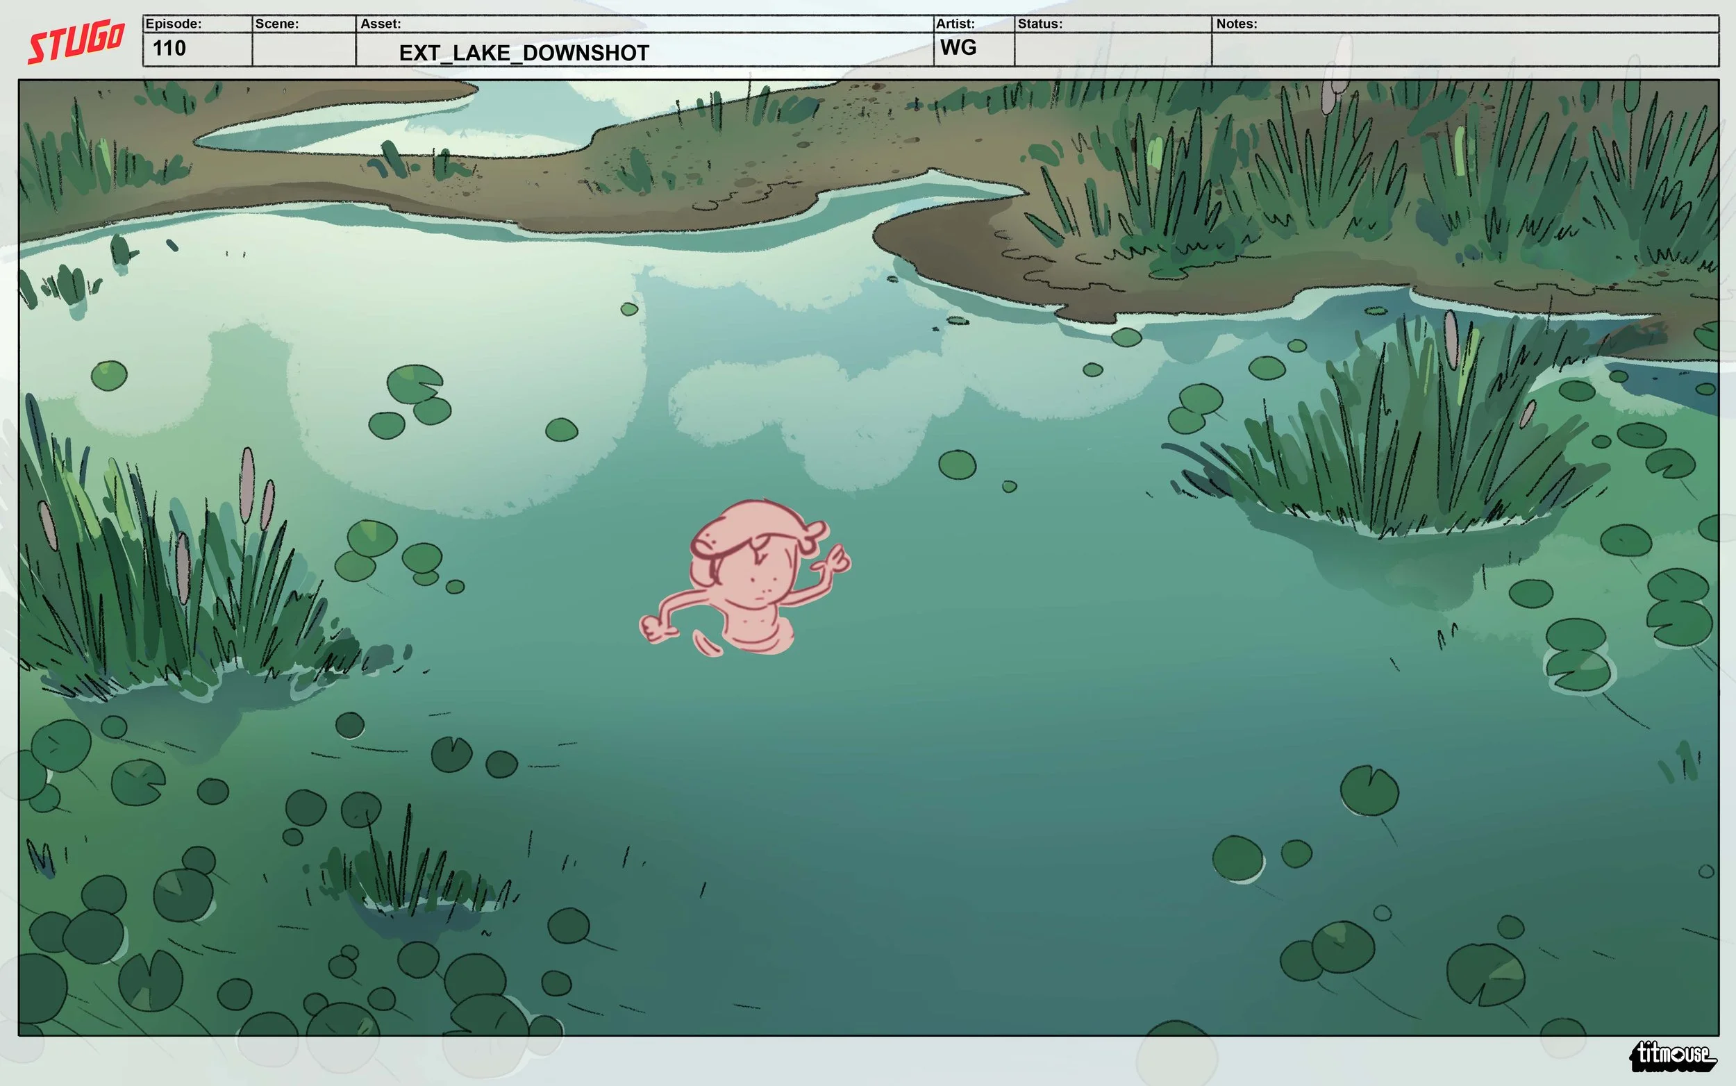Screen dimensions: 1736x1086
Task: Select the "Scene:" header label
Action: 276,24
